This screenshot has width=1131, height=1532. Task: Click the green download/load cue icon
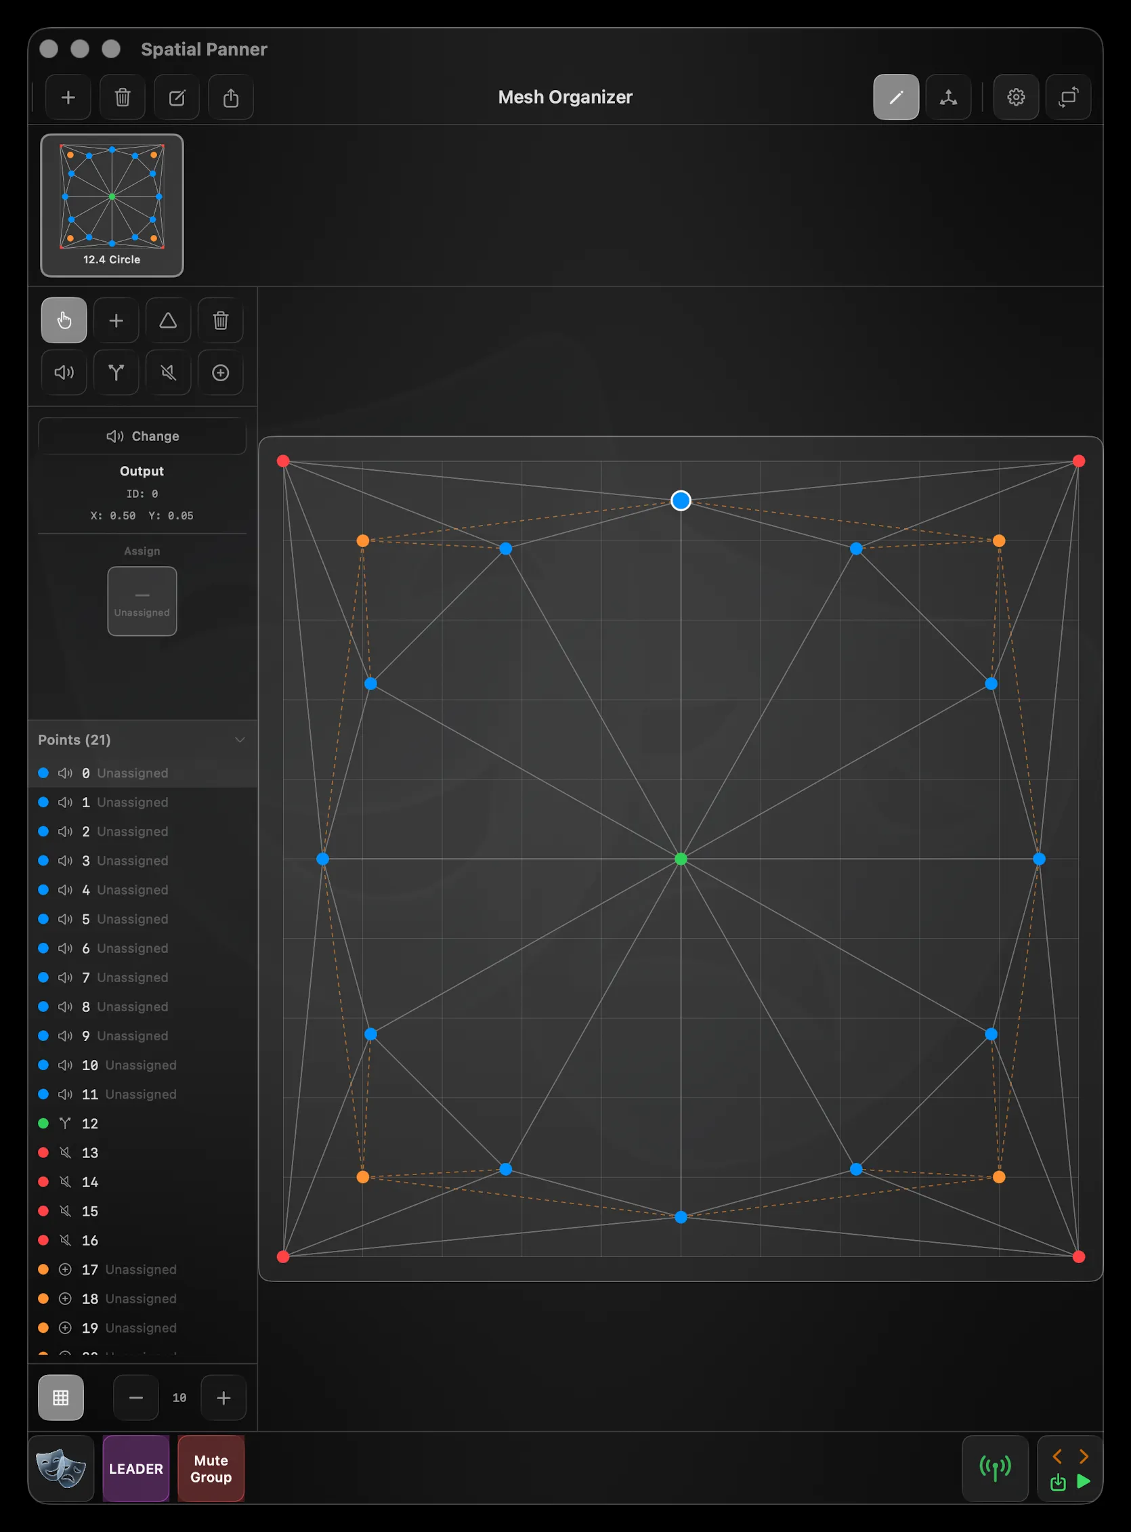pyautogui.click(x=1058, y=1483)
